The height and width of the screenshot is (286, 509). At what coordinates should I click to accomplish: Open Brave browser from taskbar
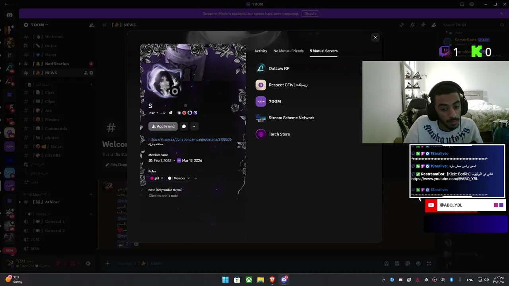pos(272,280)
